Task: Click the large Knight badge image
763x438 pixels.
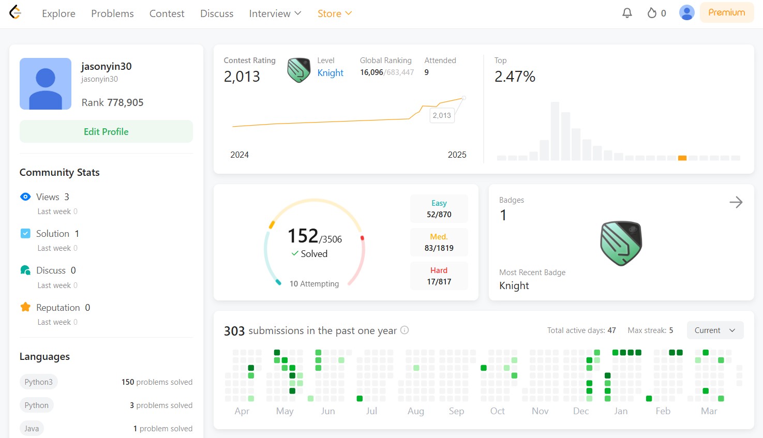Action: click(621, 244)
